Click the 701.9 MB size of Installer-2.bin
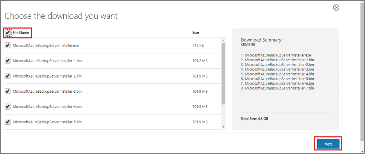This screenshot has width=365, height=154. [200, 76]
